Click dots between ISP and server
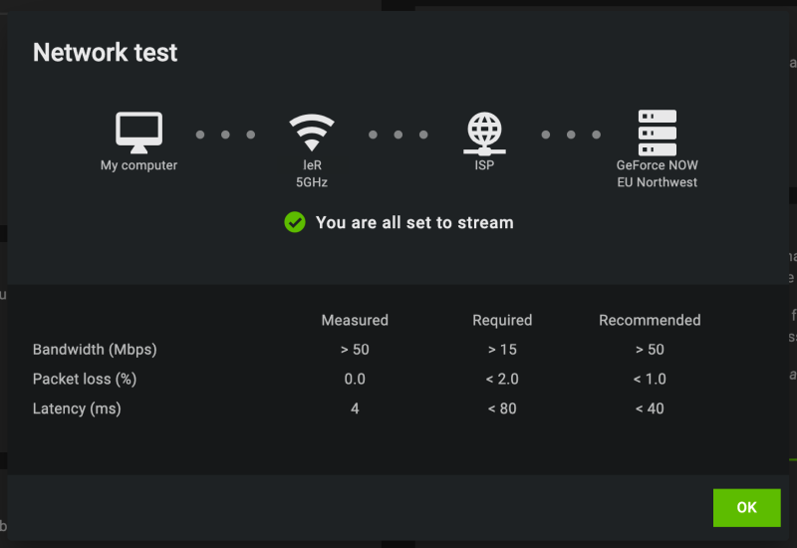This screenshot has width=797, height=548. 571,135
